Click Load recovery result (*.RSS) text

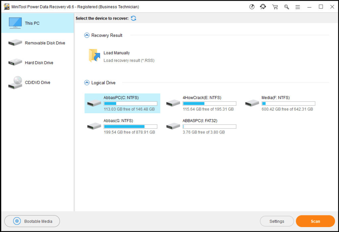129,60
